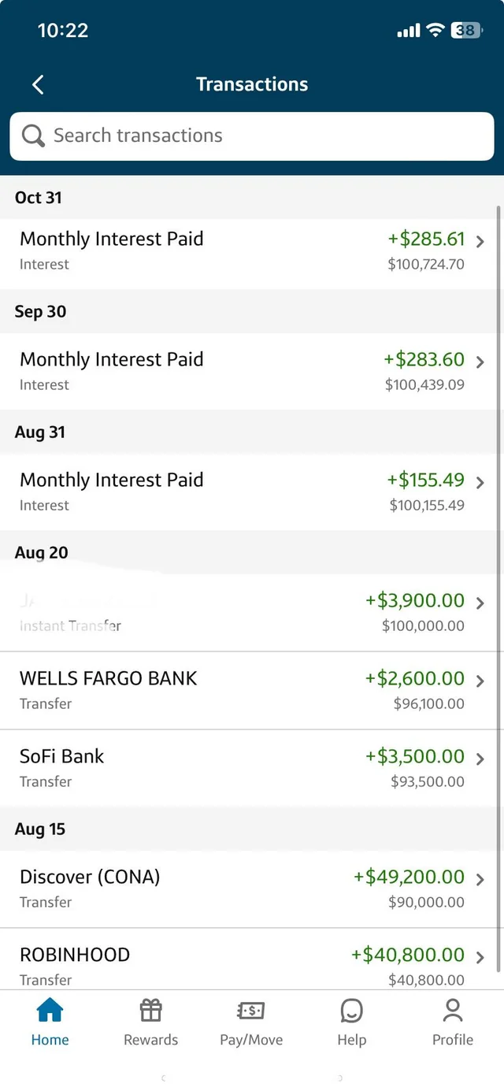Screen dimensions: 504x1091
Task: Expand the Discover (CONA) transfer chevron
Action: pos(480,880)
